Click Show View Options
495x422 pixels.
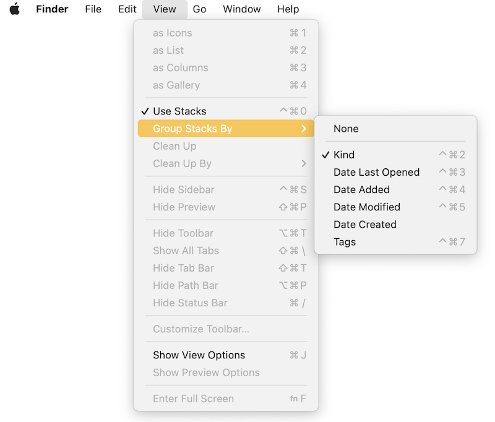click(199, 355)
